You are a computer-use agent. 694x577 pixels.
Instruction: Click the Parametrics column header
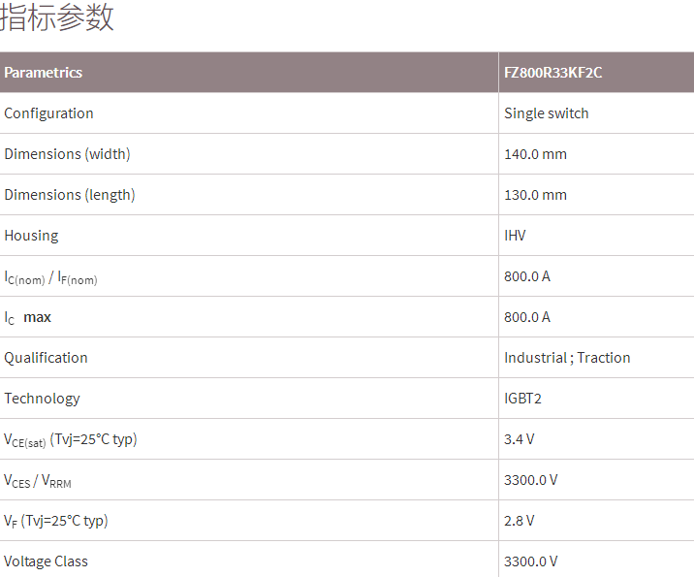point(44,73)
